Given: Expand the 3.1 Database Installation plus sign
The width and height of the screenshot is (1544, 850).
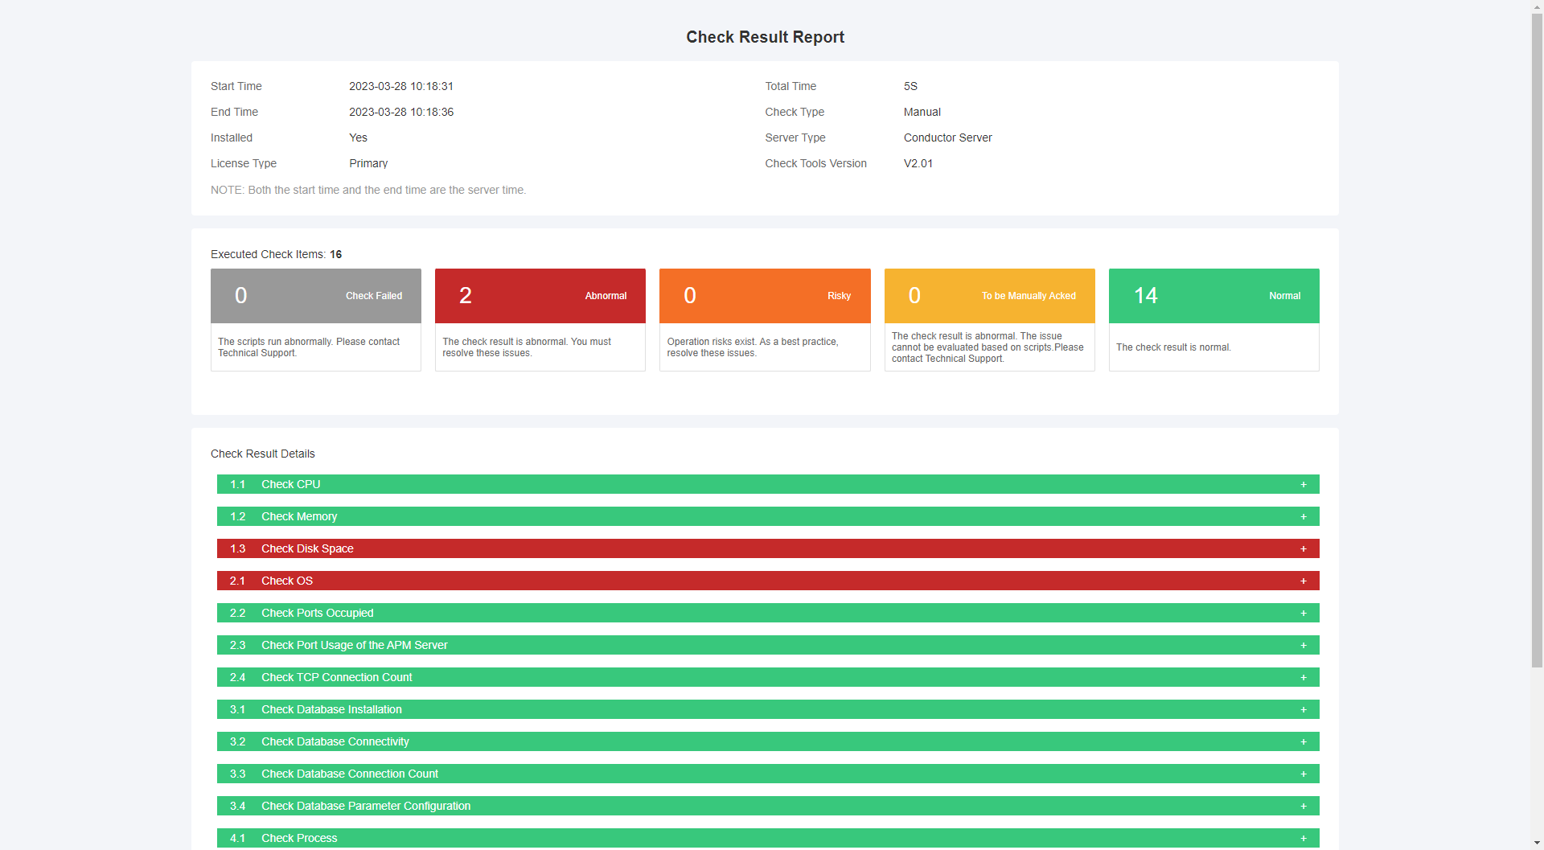Looking at the screenshot, I should pos(1304,709).
